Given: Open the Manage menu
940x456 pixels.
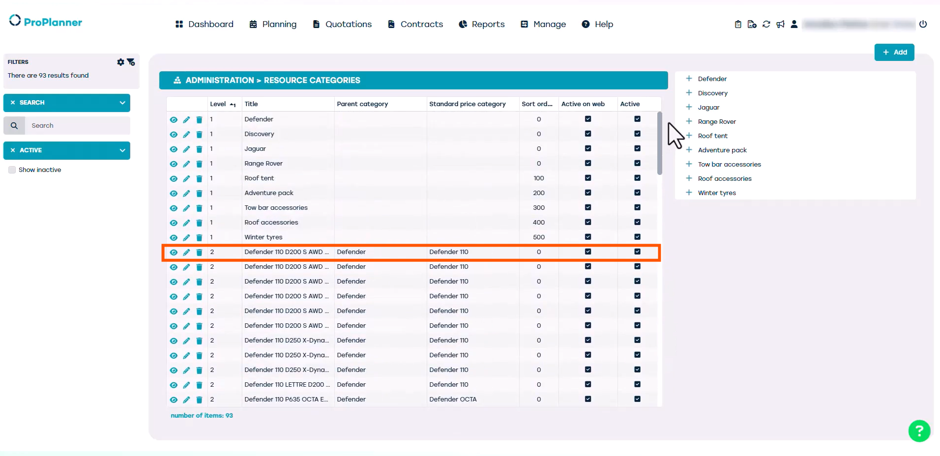Looking at the screenshot, I should (x=543, y=24).
